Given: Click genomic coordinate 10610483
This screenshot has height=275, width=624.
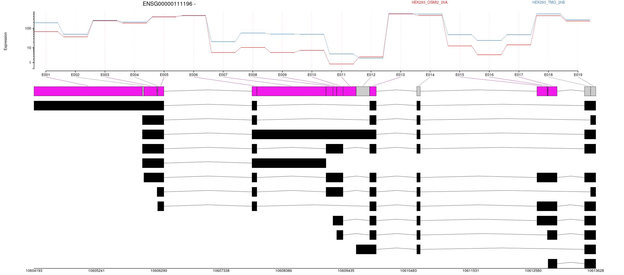Looking at the screenshot, I should [x=408, y=271].
